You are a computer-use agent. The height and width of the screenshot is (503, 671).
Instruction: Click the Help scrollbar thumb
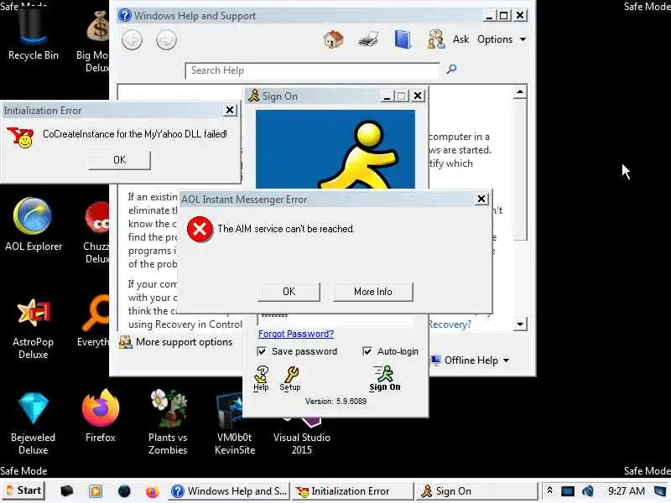(x=520, y=169)
